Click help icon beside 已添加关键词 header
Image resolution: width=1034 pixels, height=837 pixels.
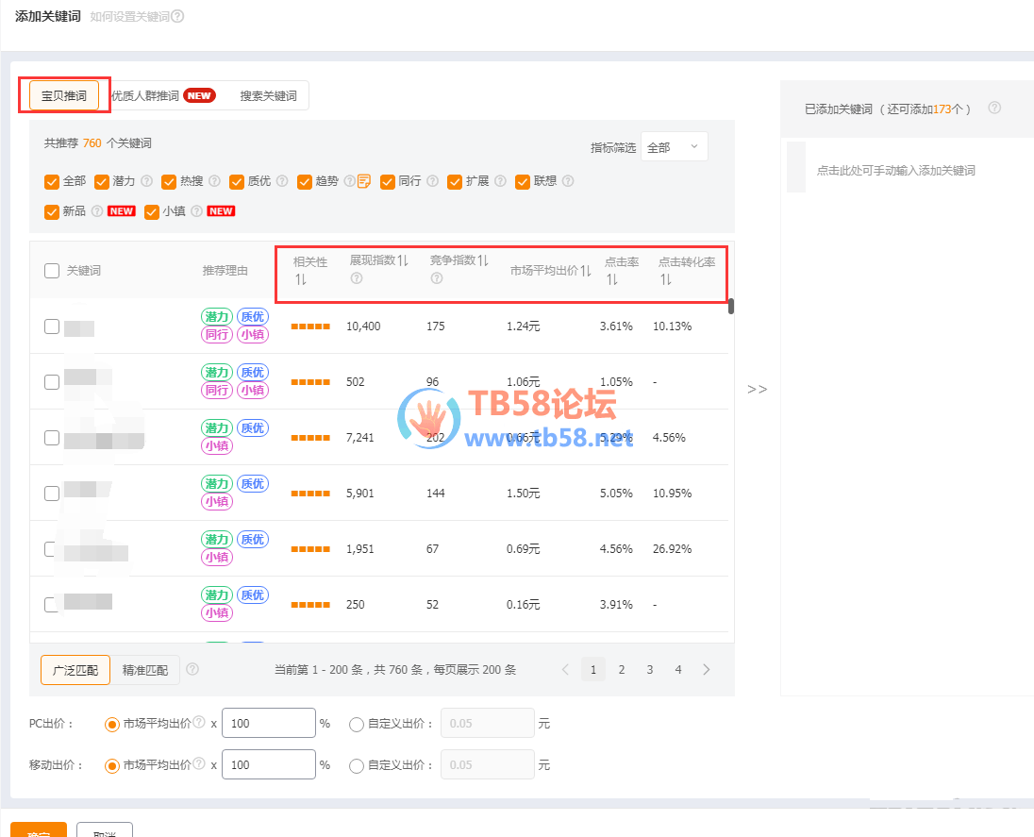pyautogui.click(x=994, y=109)
